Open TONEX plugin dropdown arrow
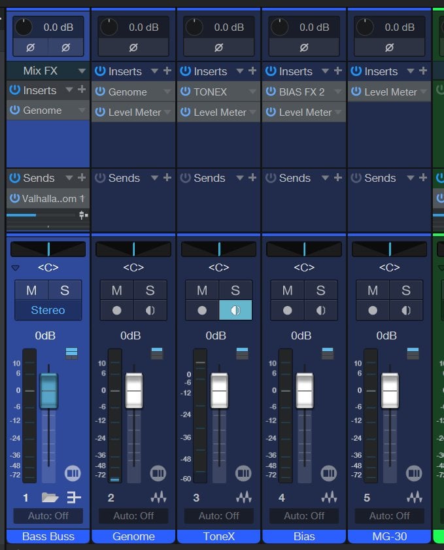444x550 pixels. (252, 92)
